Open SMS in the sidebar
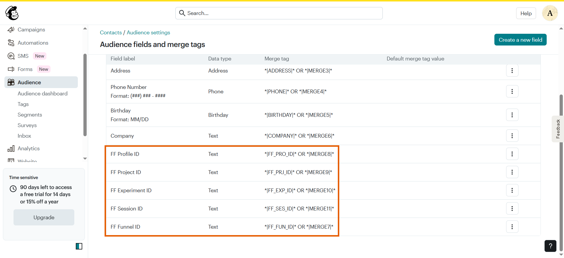The width and height of the screenshot is (564, 258). click(x=23, y=56)
